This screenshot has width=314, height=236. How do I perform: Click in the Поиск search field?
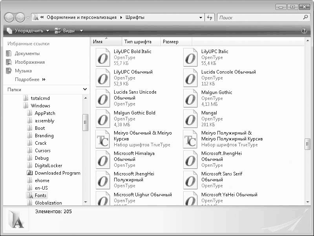pos(259,18)
